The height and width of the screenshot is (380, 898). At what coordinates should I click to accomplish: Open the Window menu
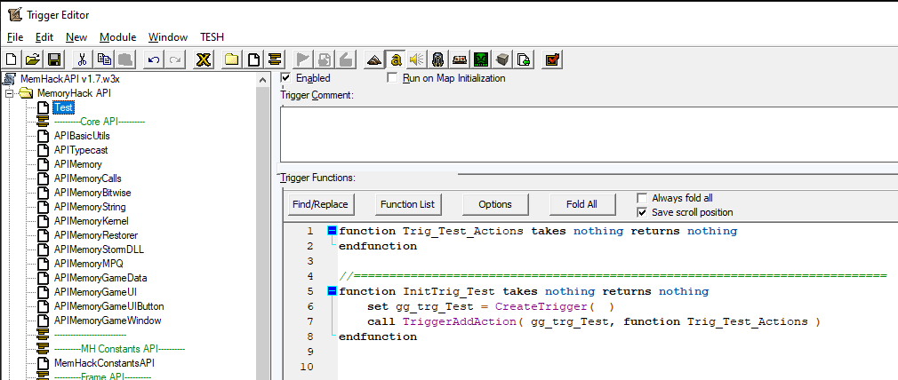168,37
